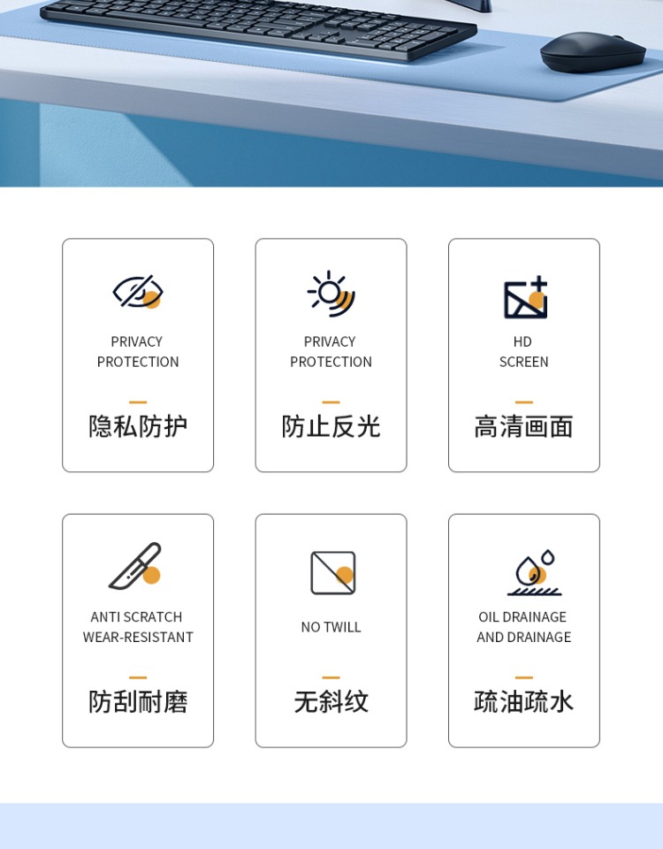Click the black mouse in the photo
Screen dimensions: 663x849
[591, 51]
